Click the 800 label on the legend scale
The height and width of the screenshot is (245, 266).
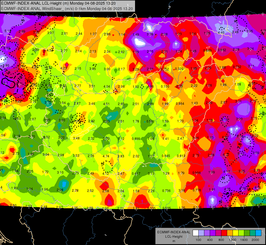[x=221, y=240]
